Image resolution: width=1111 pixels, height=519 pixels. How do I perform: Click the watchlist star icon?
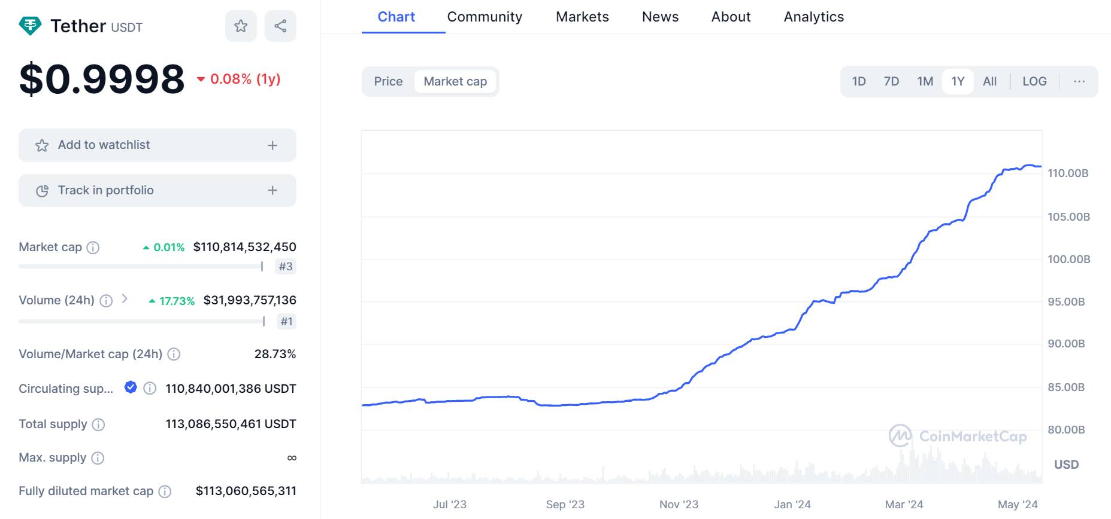click(x=42, y=145)
